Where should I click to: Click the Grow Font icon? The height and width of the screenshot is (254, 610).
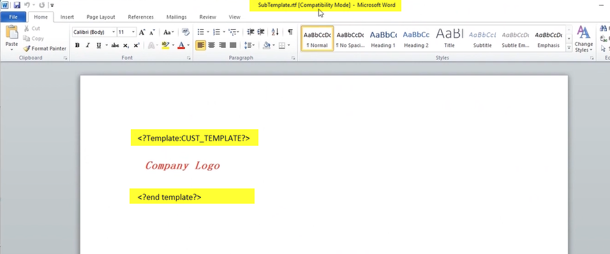point(142,32)
